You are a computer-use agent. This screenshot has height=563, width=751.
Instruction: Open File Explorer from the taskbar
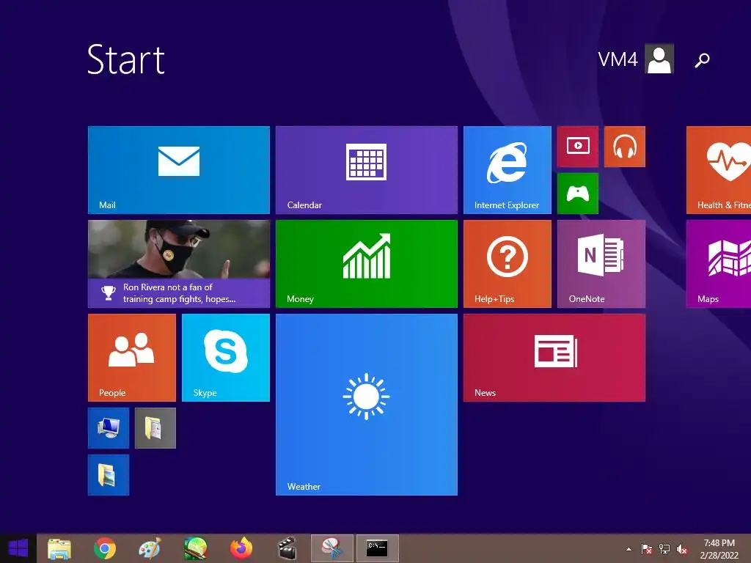tap(59, 548)
